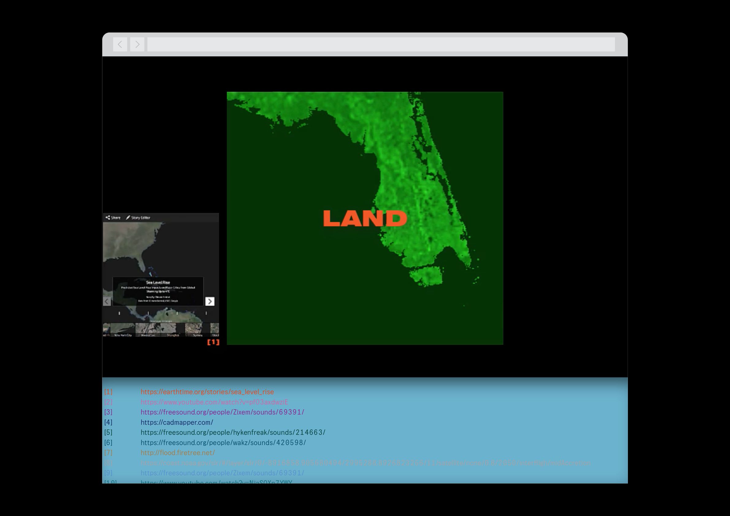Click the browser address bar field
This screenshot has height=516, width=730.
[x=381, y=44]
